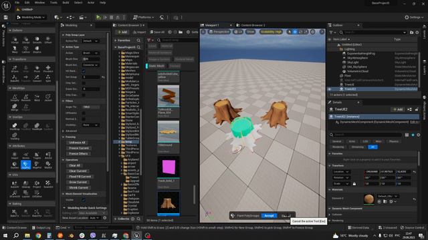Image resolution: width=428 pixels, height=240 pixels.
Task: Open the New Asset Location dropdown
Action: [95, 218]
